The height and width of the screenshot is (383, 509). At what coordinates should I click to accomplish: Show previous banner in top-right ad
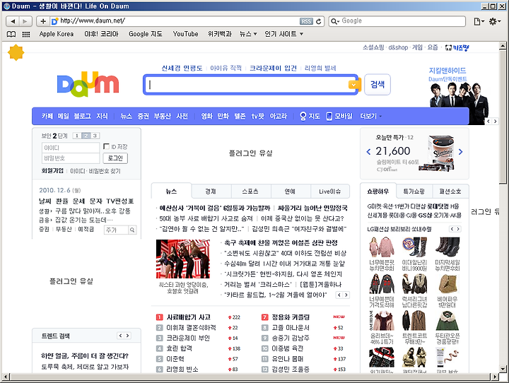(x=488, y=121)
